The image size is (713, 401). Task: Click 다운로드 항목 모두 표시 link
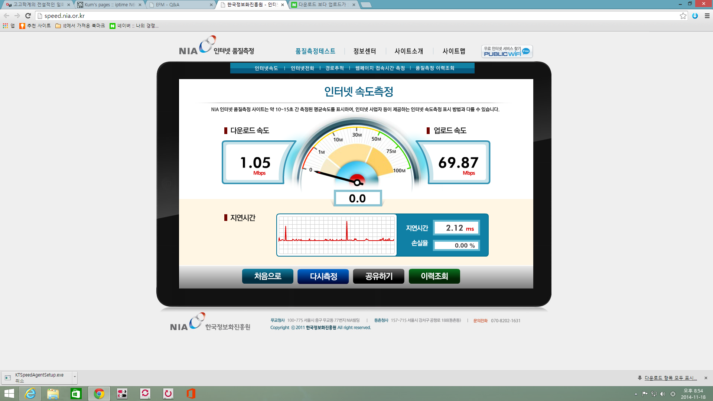671,378
